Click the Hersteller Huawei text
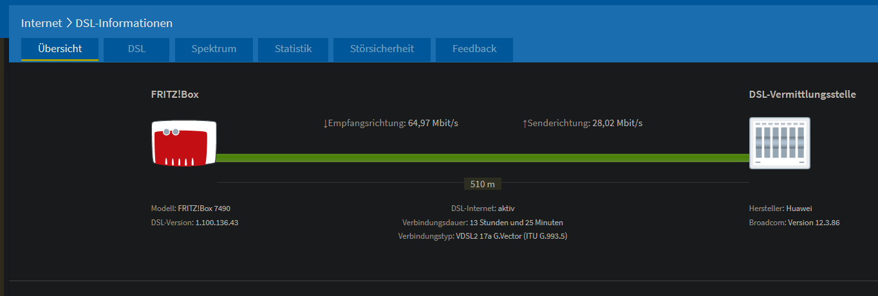The image size is (878, 296). pyautogui.click(x=781, y=208)
